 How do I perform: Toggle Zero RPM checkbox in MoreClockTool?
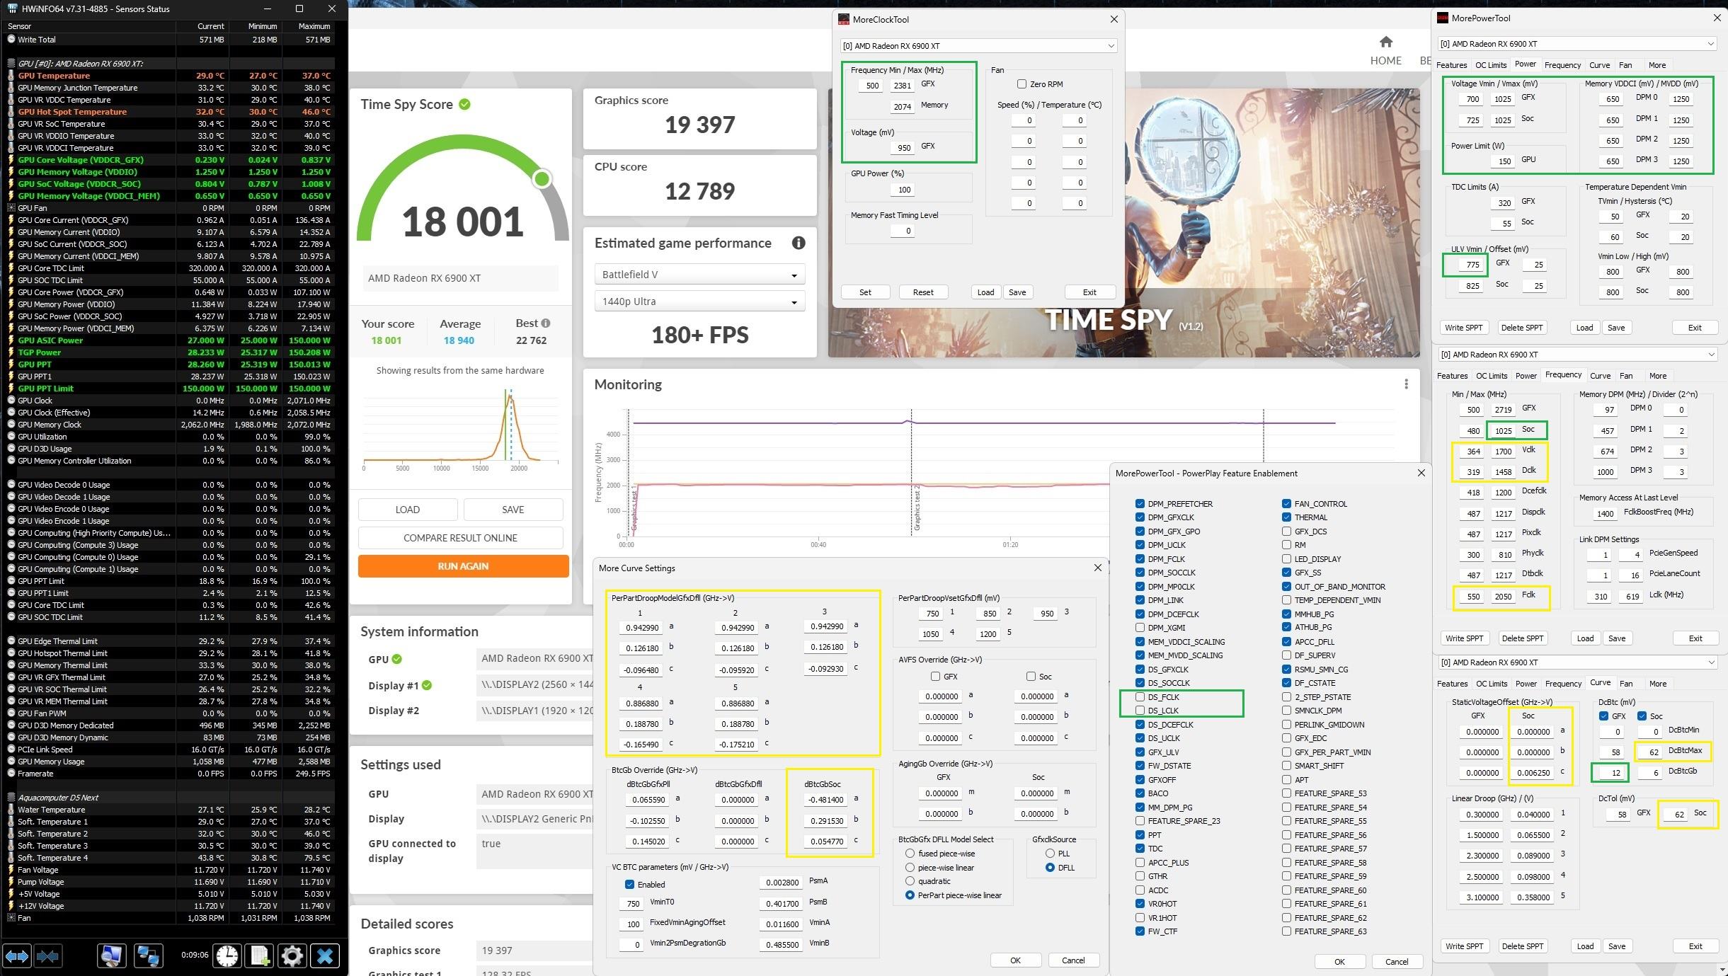click(x=1022, y=84)
